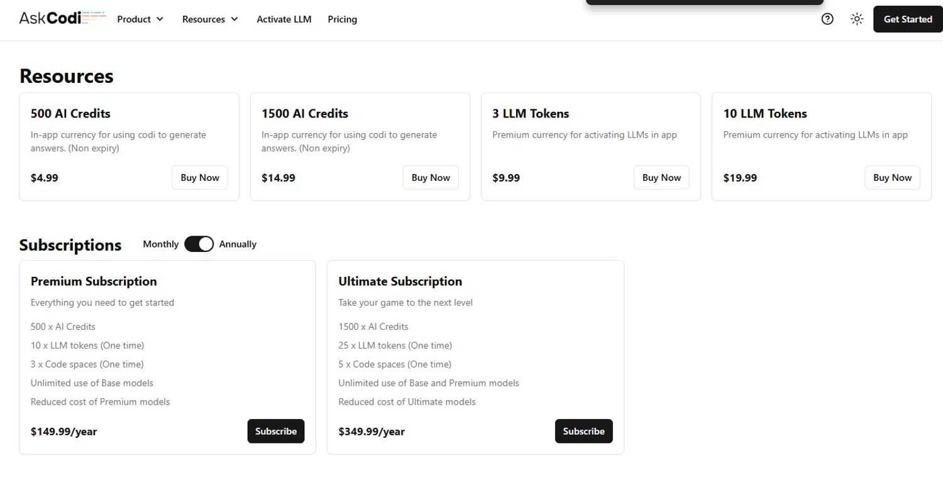Buy Now the 500 AI Credits pack

click(x=200, y=178)
